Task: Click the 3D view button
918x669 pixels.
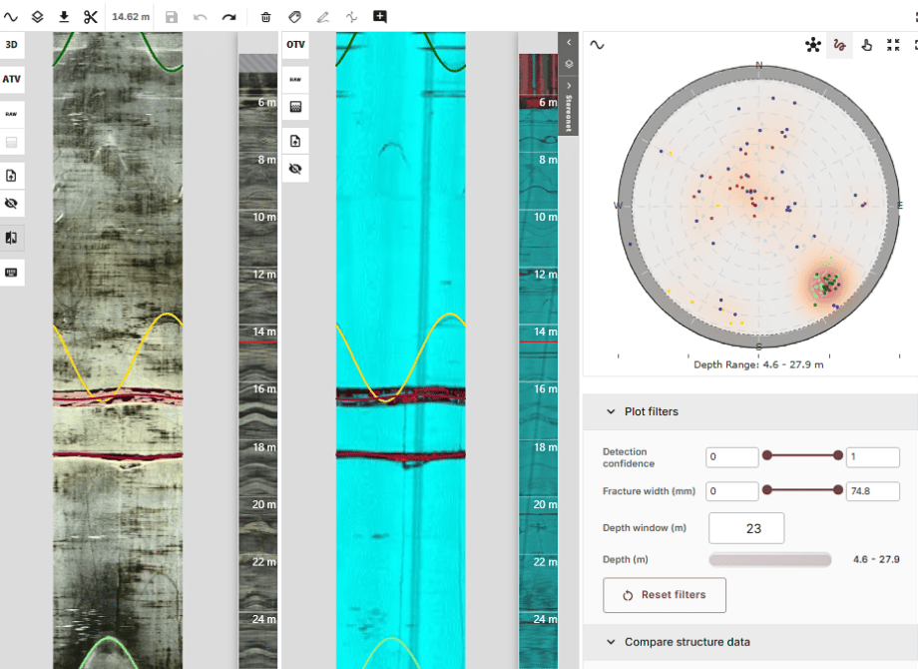Action: click(x=12, y=45)
